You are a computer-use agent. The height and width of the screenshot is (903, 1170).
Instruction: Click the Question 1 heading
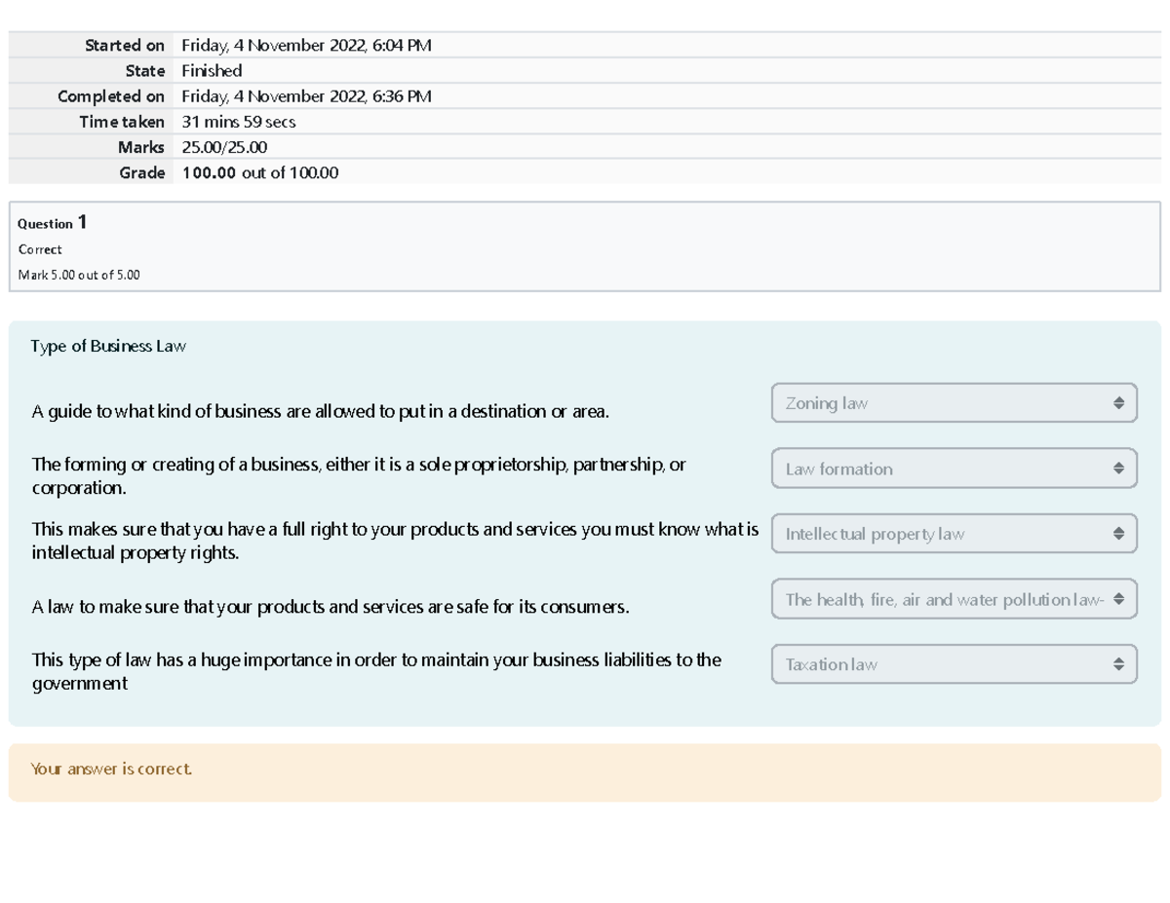tap(54, 223)
